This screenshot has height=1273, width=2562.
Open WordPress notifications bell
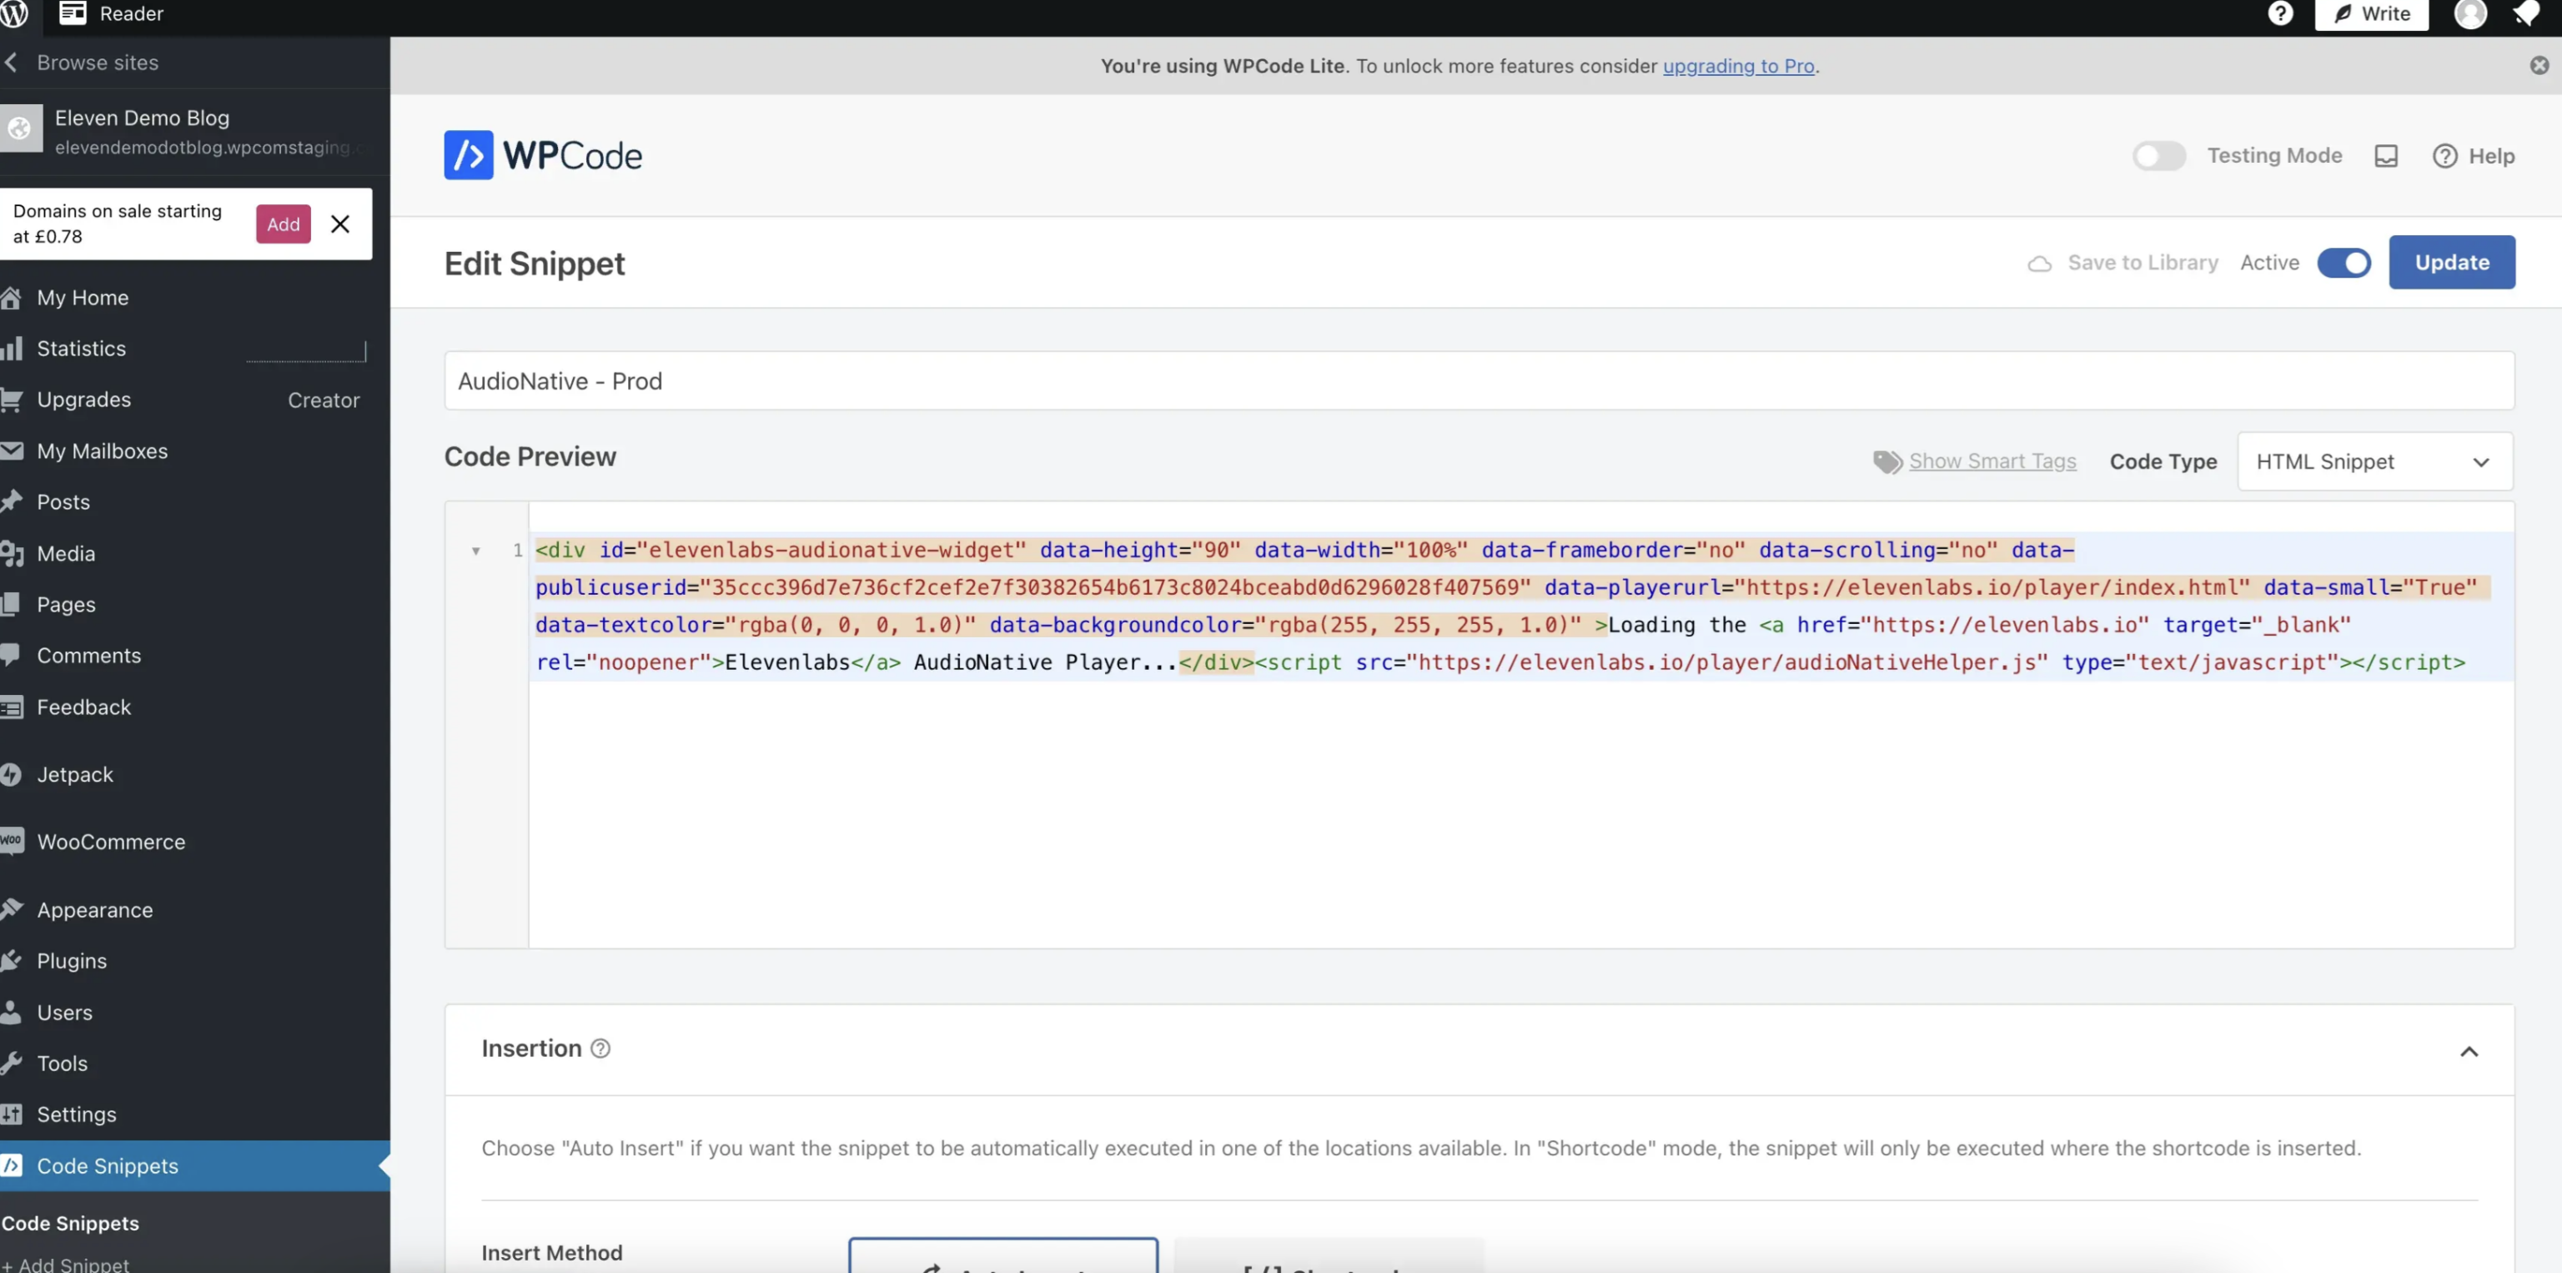2527,14
